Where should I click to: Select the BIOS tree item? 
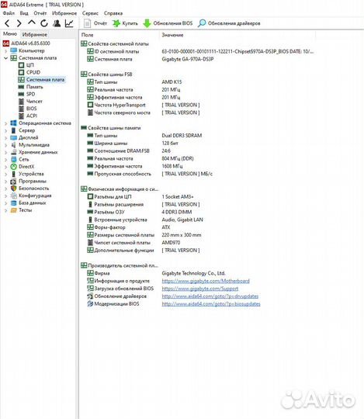click(x=27, y=109)
